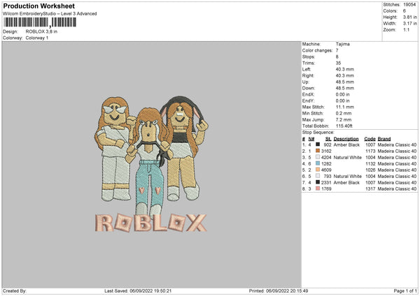The height and width of the screenshot is (296, 420).
Task: Click the 'Stops:' label
Action: [309, 57]
